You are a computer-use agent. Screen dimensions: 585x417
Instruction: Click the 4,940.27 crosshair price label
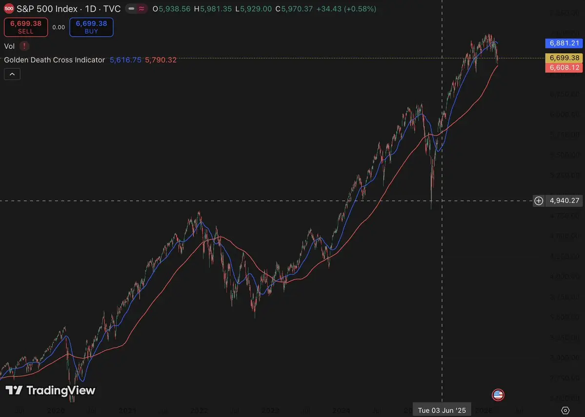(x=565, y=200)
